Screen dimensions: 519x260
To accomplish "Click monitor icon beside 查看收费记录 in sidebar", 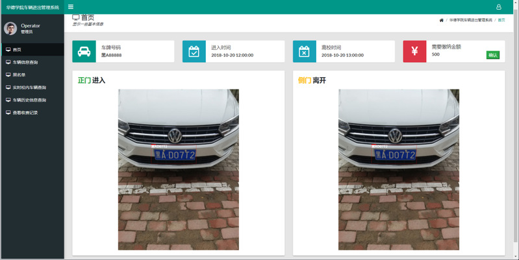I will 8,112.
